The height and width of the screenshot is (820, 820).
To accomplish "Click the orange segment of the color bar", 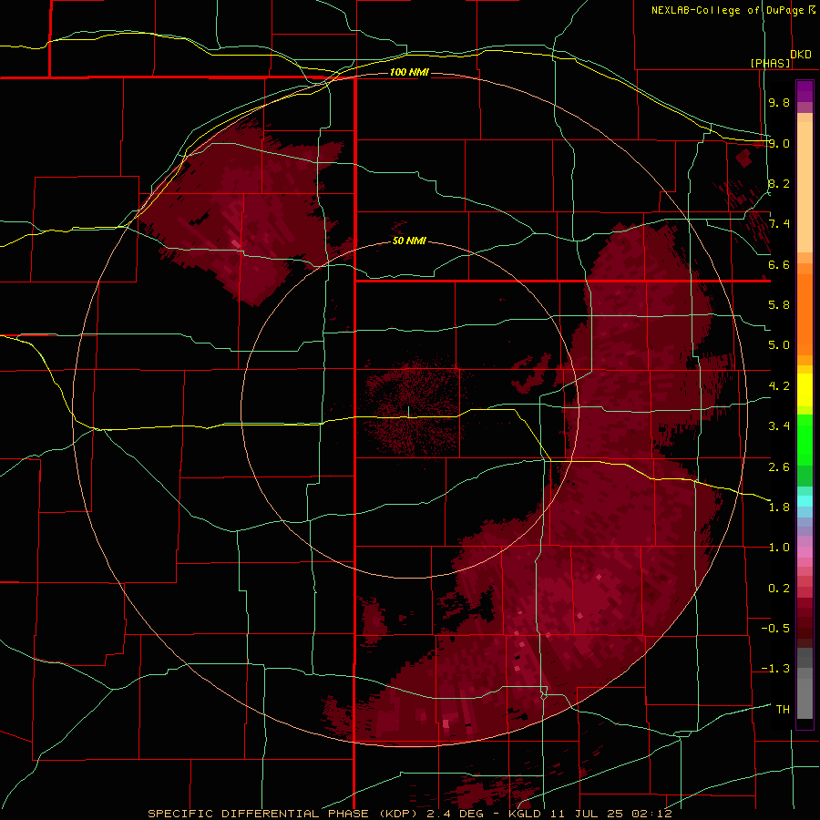I will coord(805,309).
